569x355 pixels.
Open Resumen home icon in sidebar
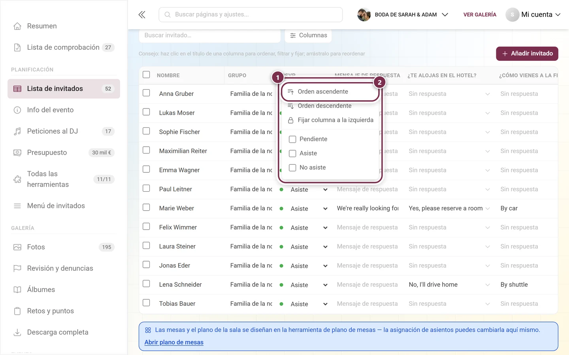coord(17,26)
